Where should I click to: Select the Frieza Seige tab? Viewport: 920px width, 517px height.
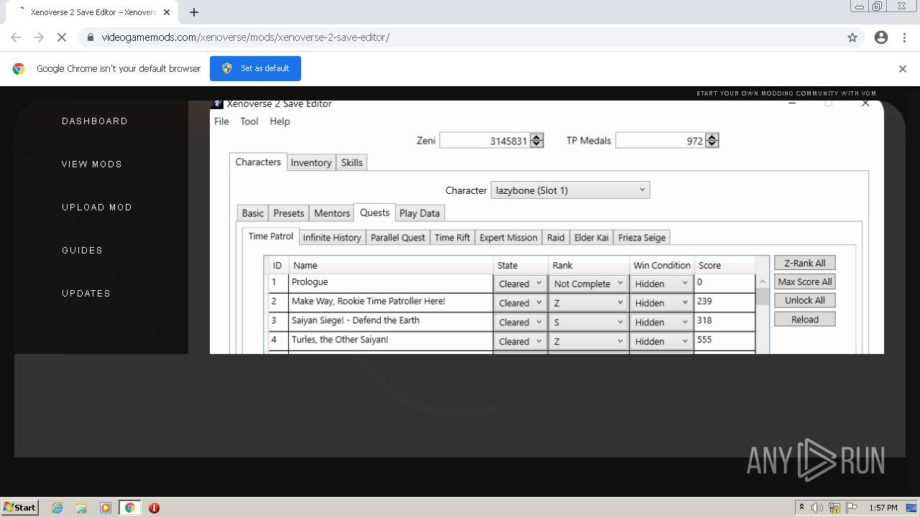click(x=642, y=238)
